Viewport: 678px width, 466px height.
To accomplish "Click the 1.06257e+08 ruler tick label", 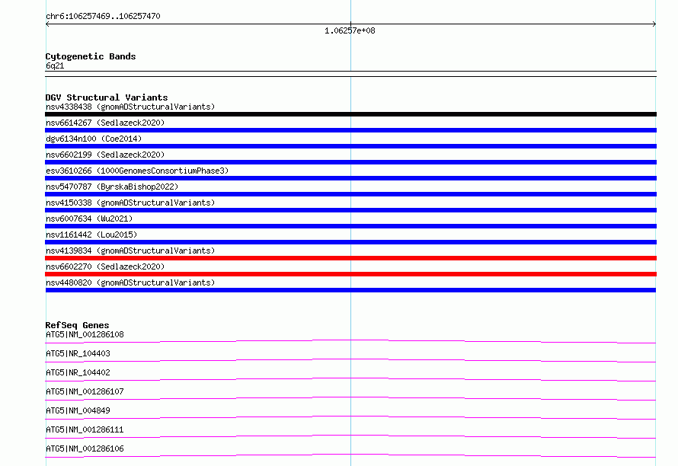I will tap(350, 30).
